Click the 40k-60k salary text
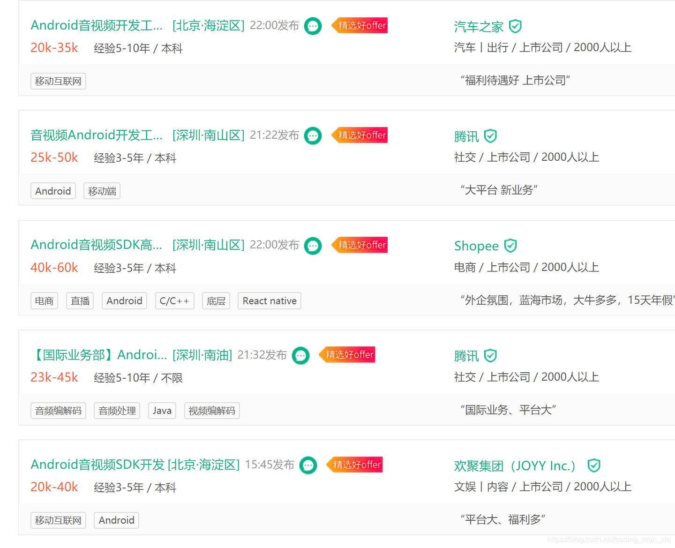 54,268
